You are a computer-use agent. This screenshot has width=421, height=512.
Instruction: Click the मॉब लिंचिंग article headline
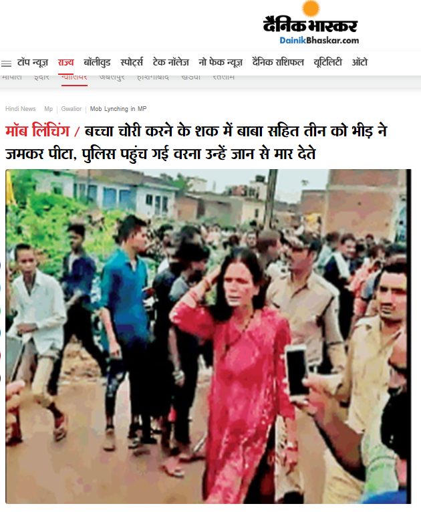196,142
